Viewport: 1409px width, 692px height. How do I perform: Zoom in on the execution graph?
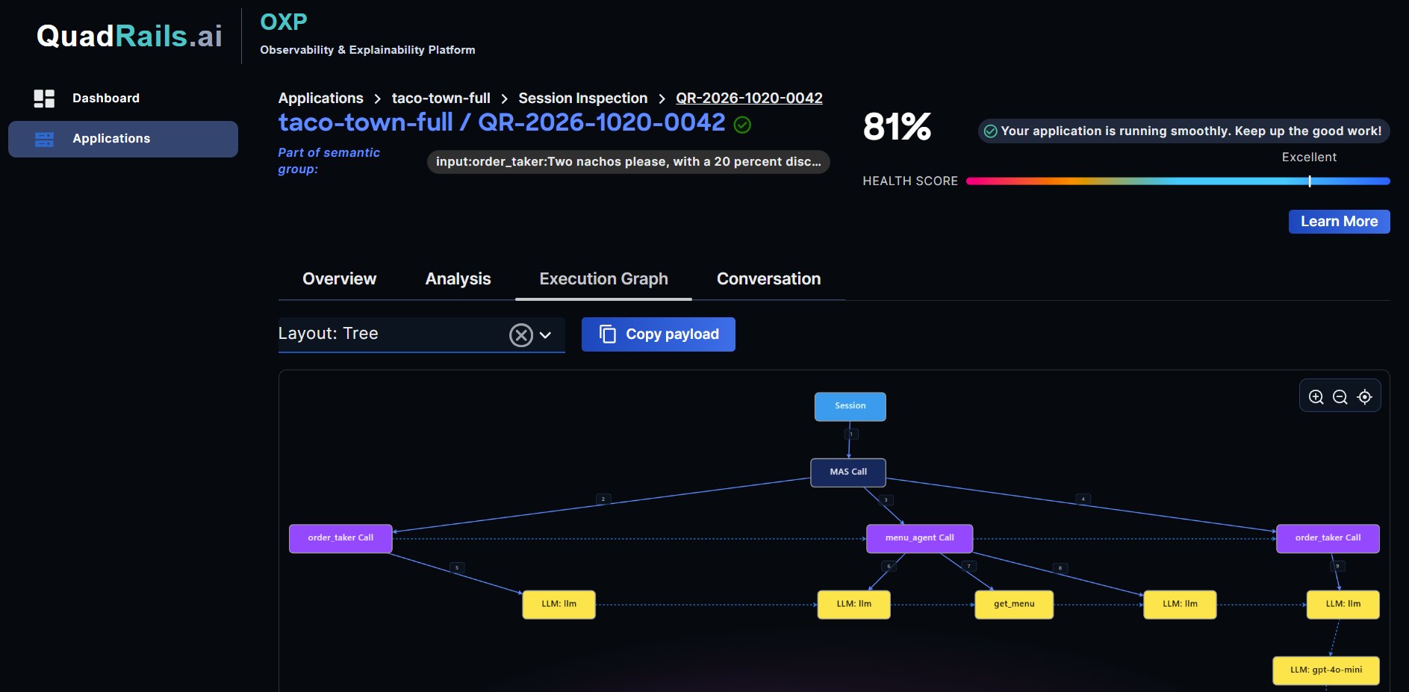(1316, 397)
